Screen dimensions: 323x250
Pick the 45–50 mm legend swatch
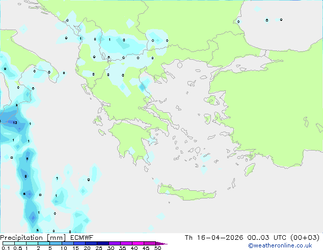click(x=150, y=243)
